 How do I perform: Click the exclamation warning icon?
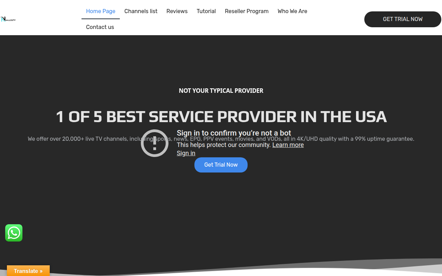[155, 143]
